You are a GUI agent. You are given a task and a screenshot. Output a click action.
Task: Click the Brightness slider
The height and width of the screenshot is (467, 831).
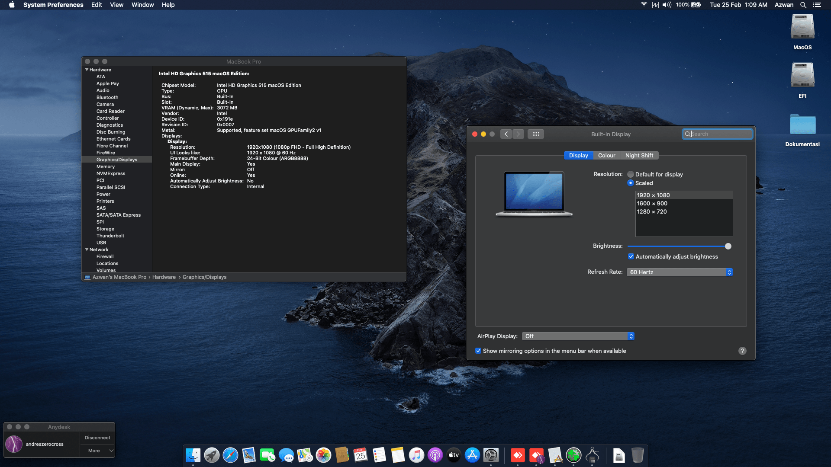click(680, 246)
